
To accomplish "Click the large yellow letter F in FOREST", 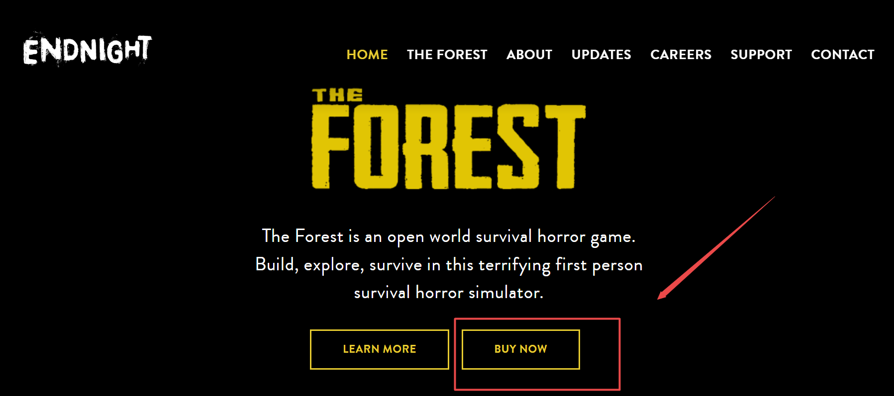I will (x=330, y=147).
